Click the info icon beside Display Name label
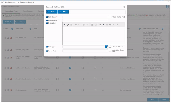The image size is (171, 103). click(47, 20)
